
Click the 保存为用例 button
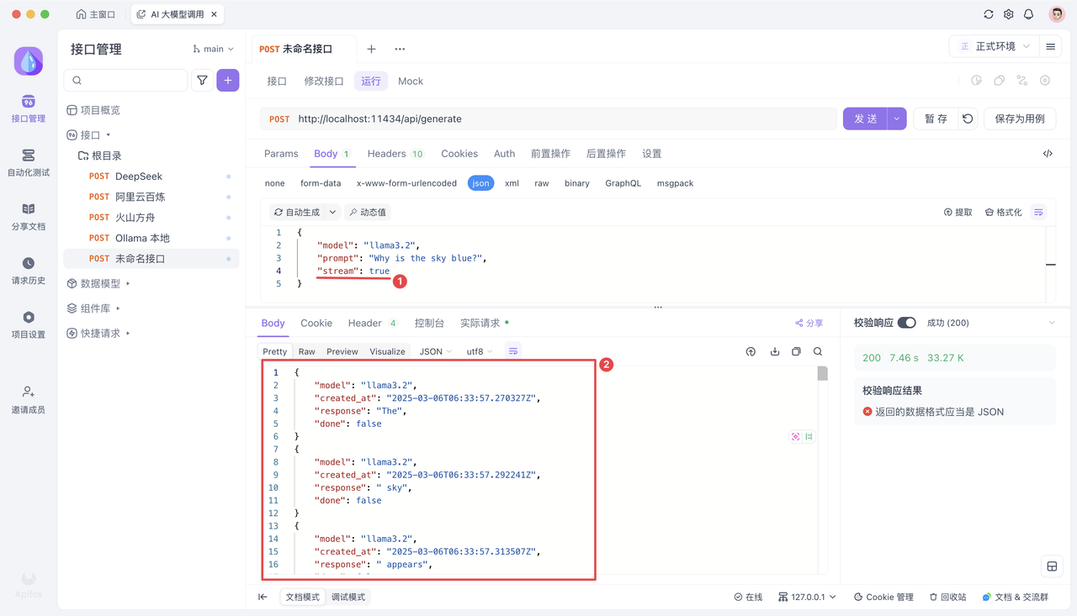tap(1020, 118)
